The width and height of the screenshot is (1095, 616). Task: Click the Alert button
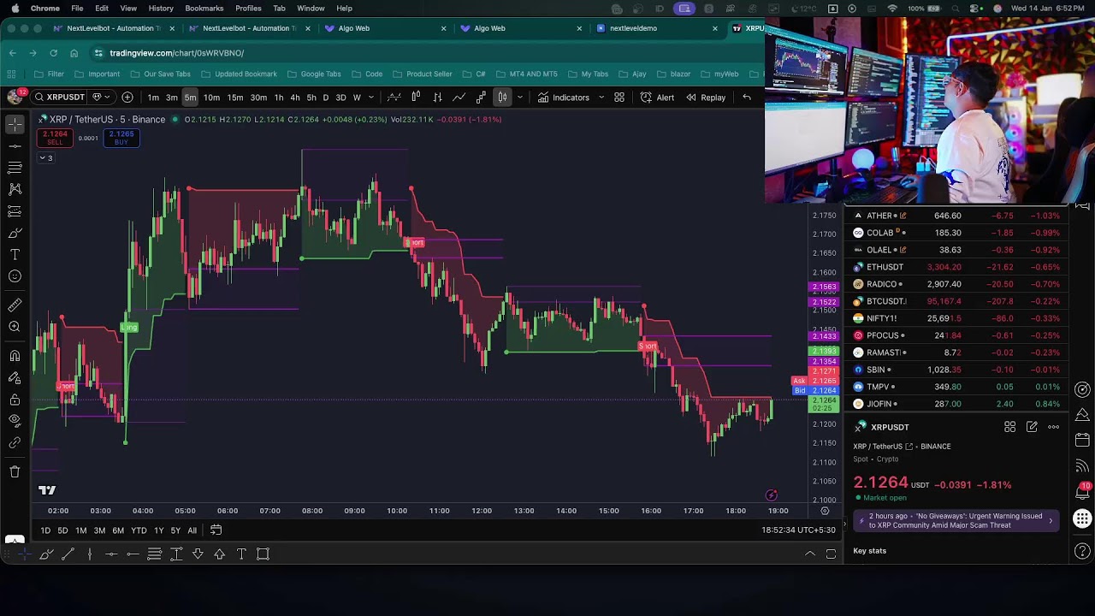point(657,98)
